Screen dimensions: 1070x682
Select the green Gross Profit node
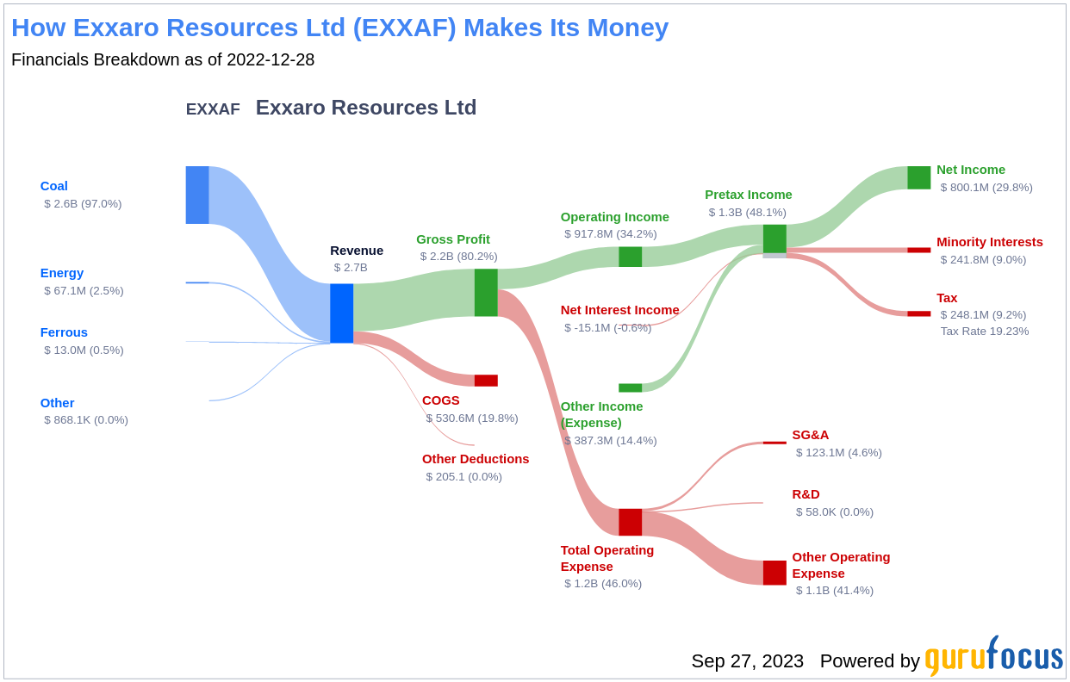(486, 293)
